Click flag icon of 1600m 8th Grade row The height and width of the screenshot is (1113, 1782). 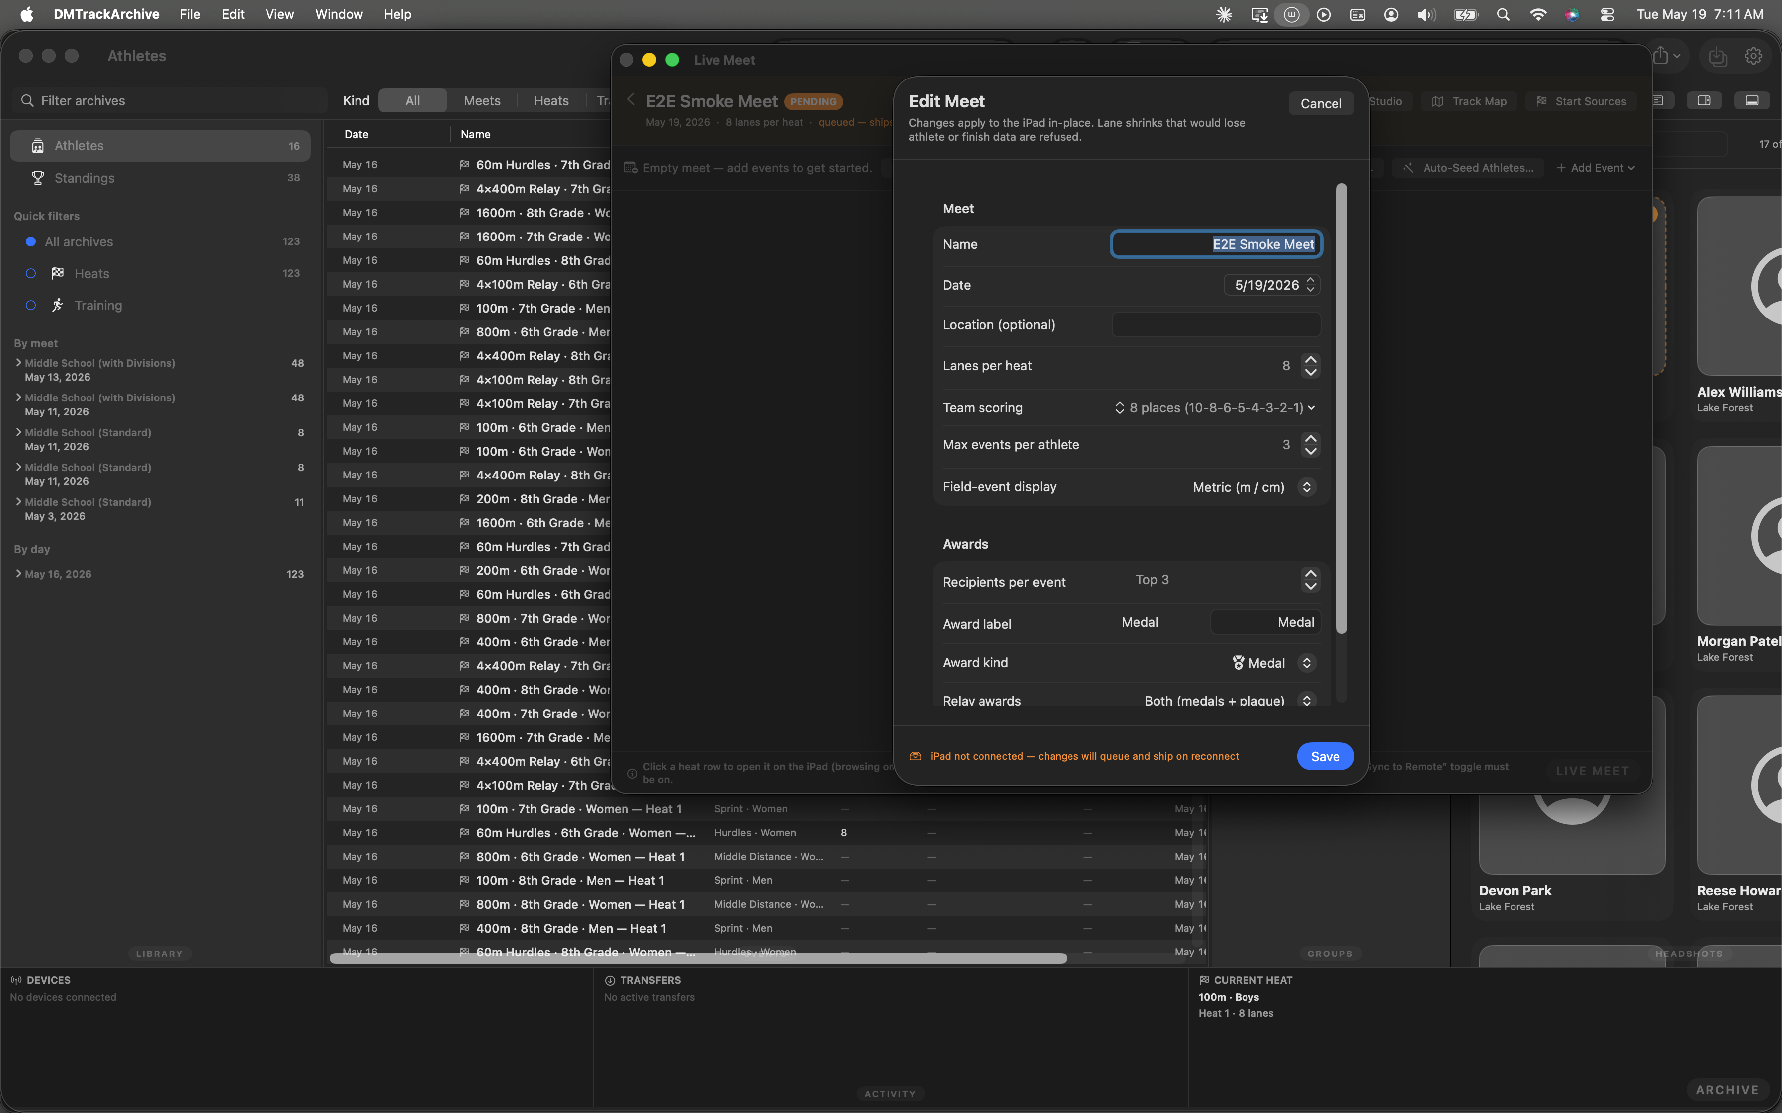pos(465,213)
